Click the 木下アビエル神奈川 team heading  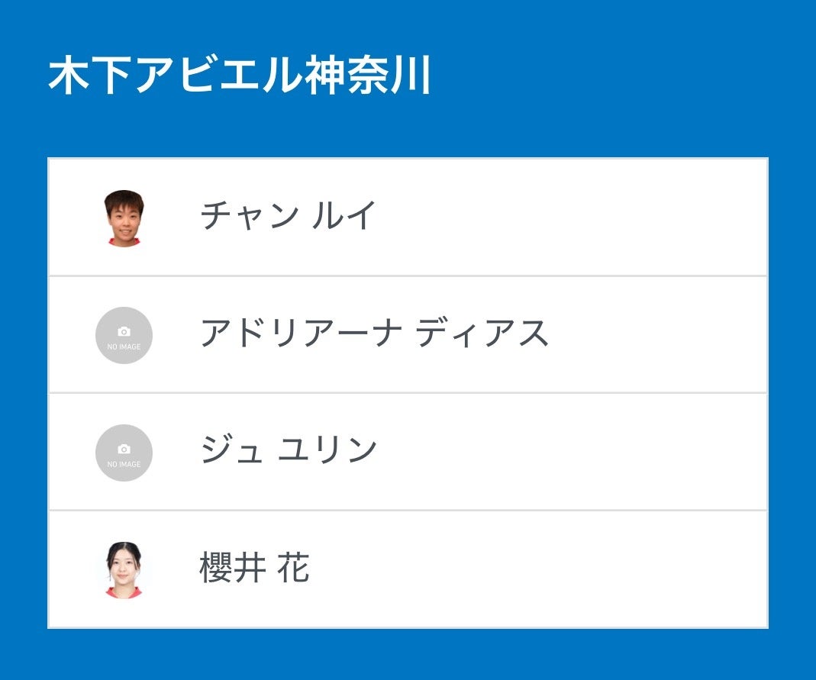click(x=240, y=76)
